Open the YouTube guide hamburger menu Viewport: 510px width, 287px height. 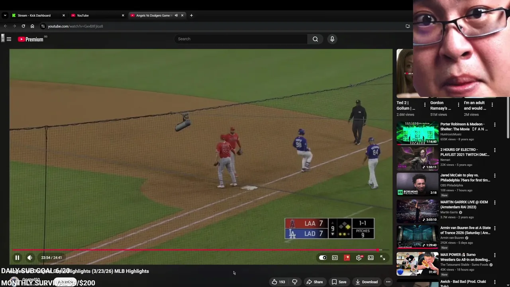pyautogui.click(x=9, y=39)
